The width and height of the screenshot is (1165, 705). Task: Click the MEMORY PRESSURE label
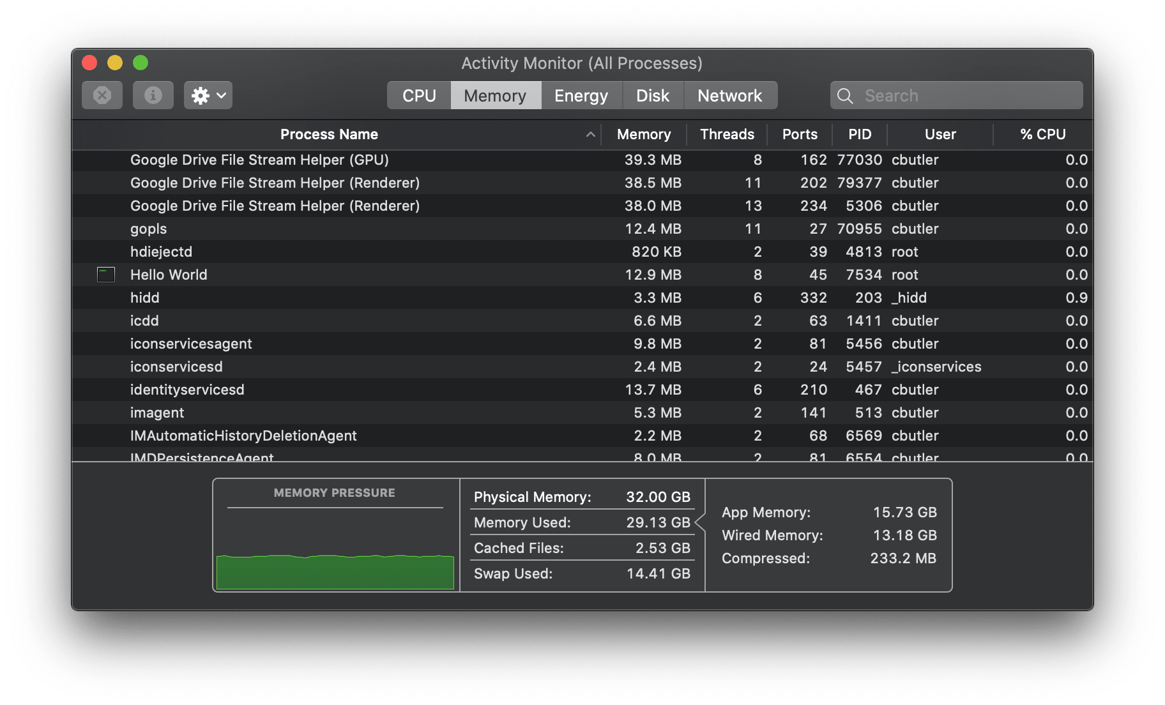[334, 493]
